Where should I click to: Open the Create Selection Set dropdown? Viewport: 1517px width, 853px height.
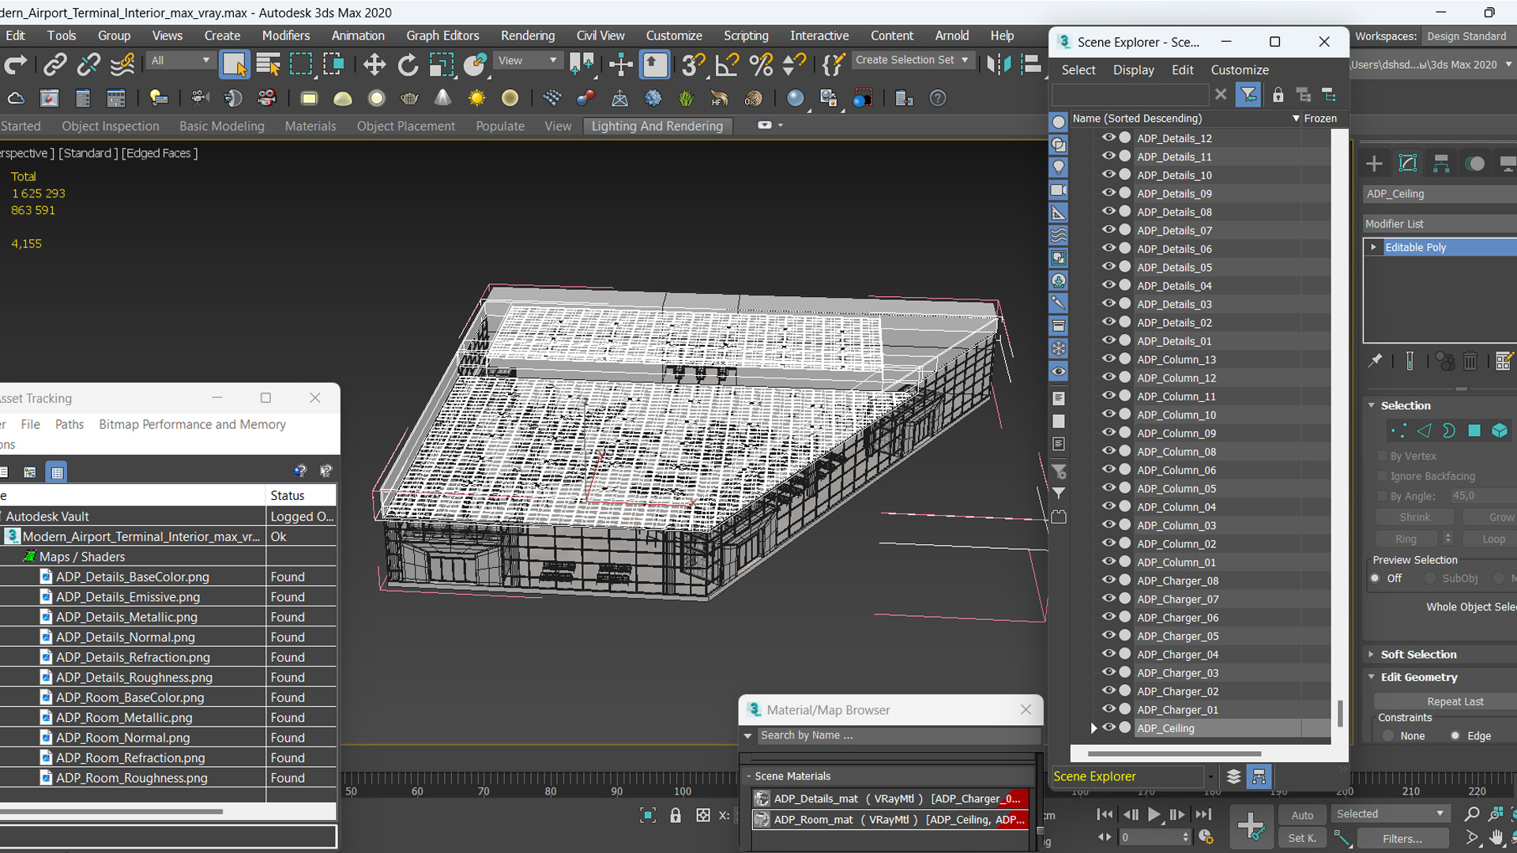(912, 60)
